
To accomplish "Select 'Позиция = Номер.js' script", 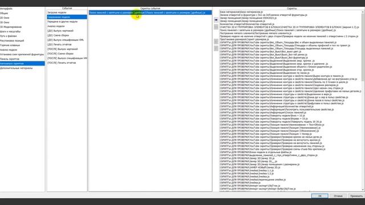I will (266, 134).
